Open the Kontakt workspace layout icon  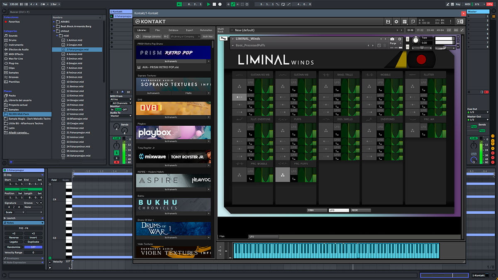click(405, 22)
